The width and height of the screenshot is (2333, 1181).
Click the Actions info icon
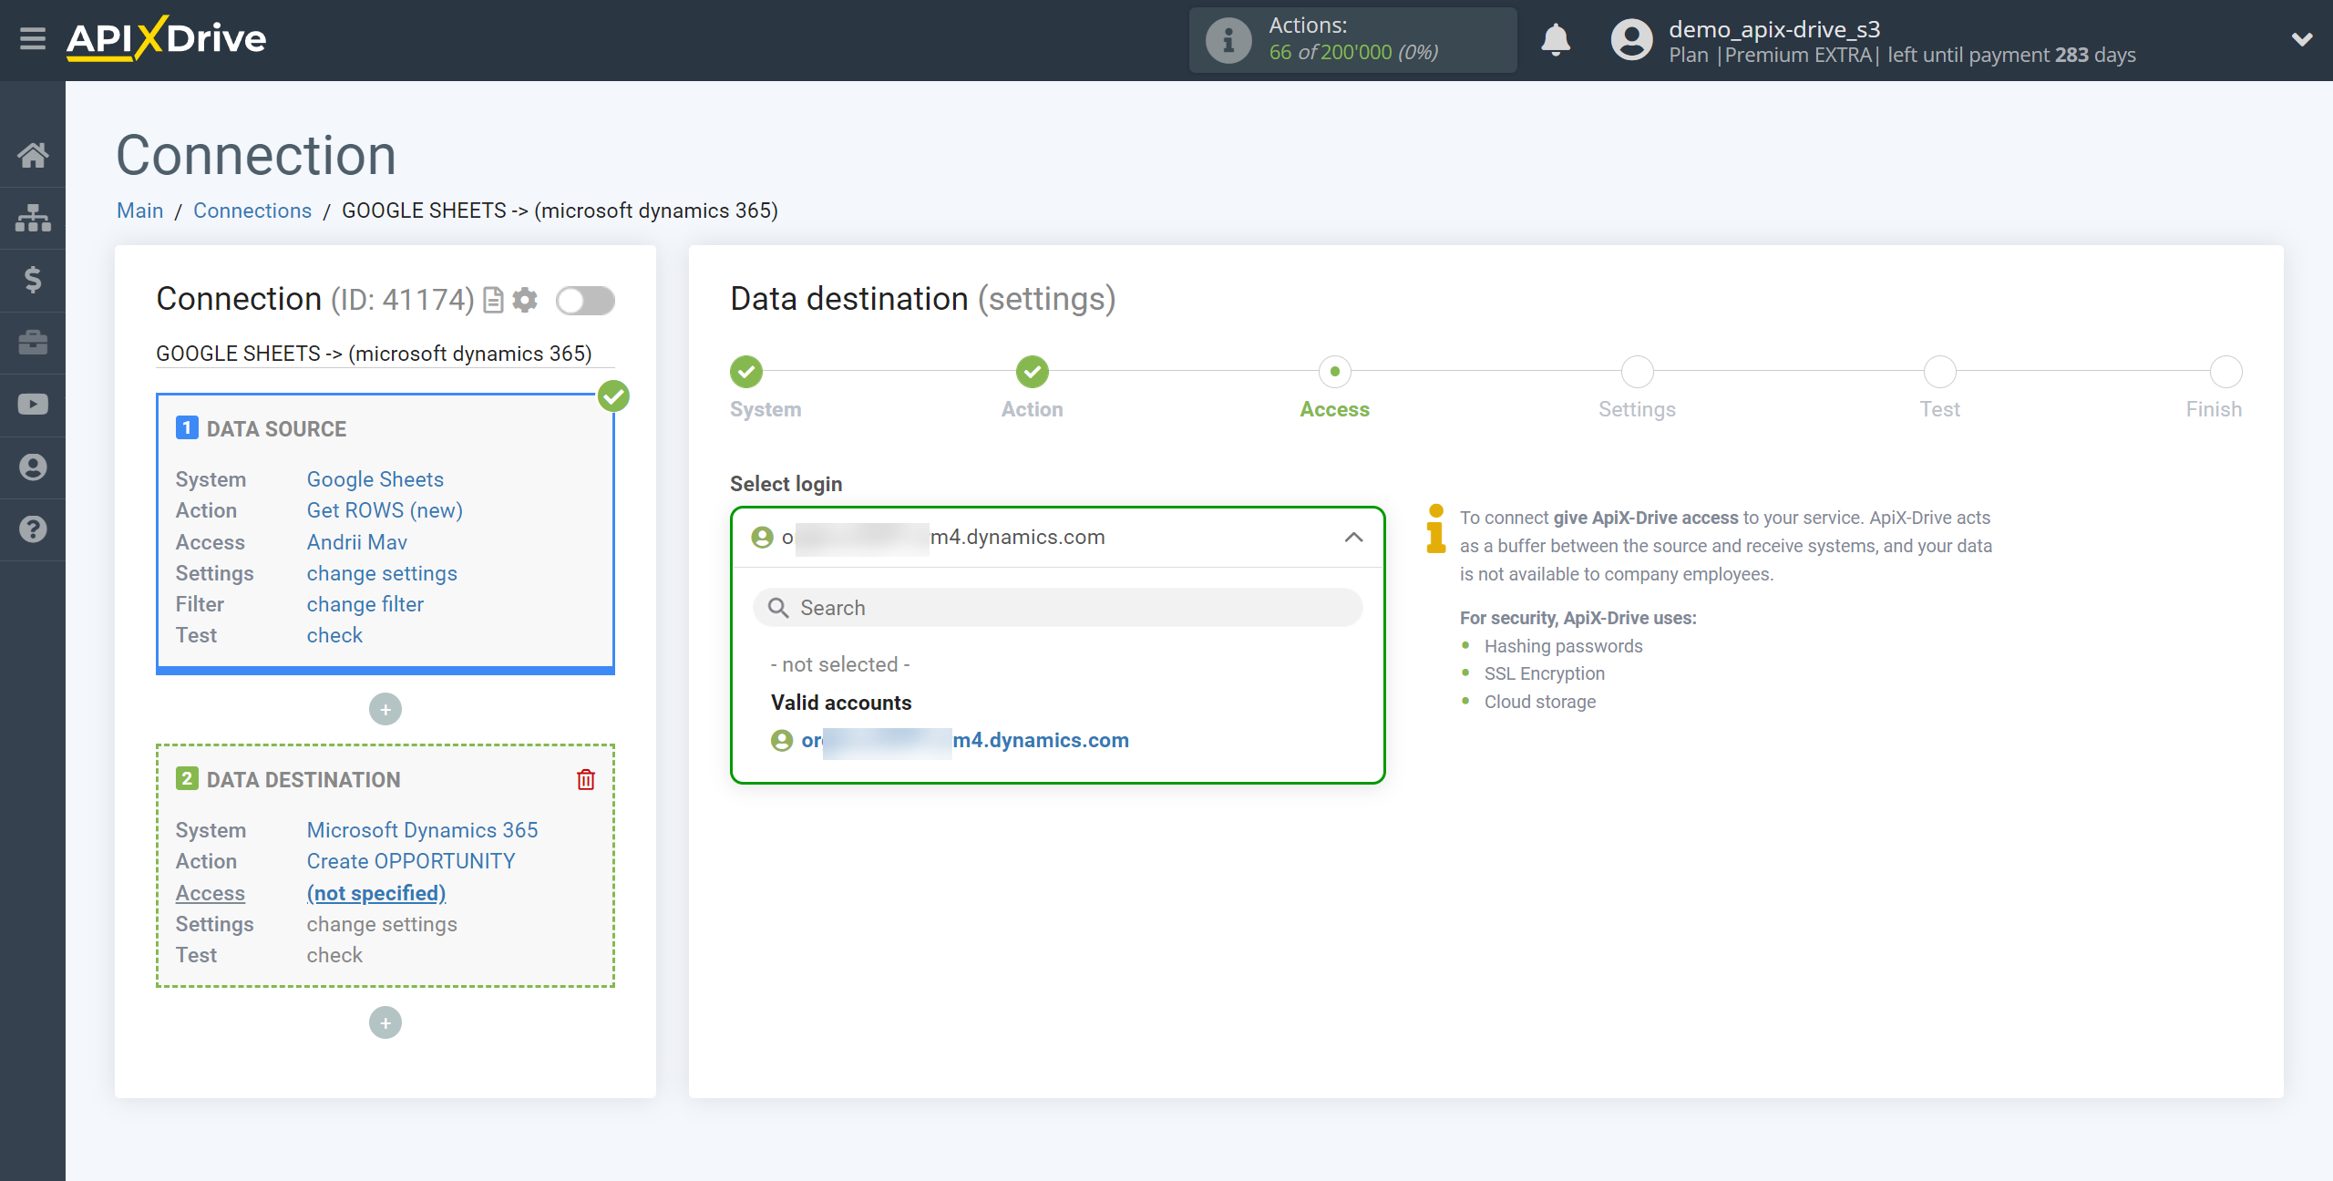pyautogui.click(x=1228, y=40)
